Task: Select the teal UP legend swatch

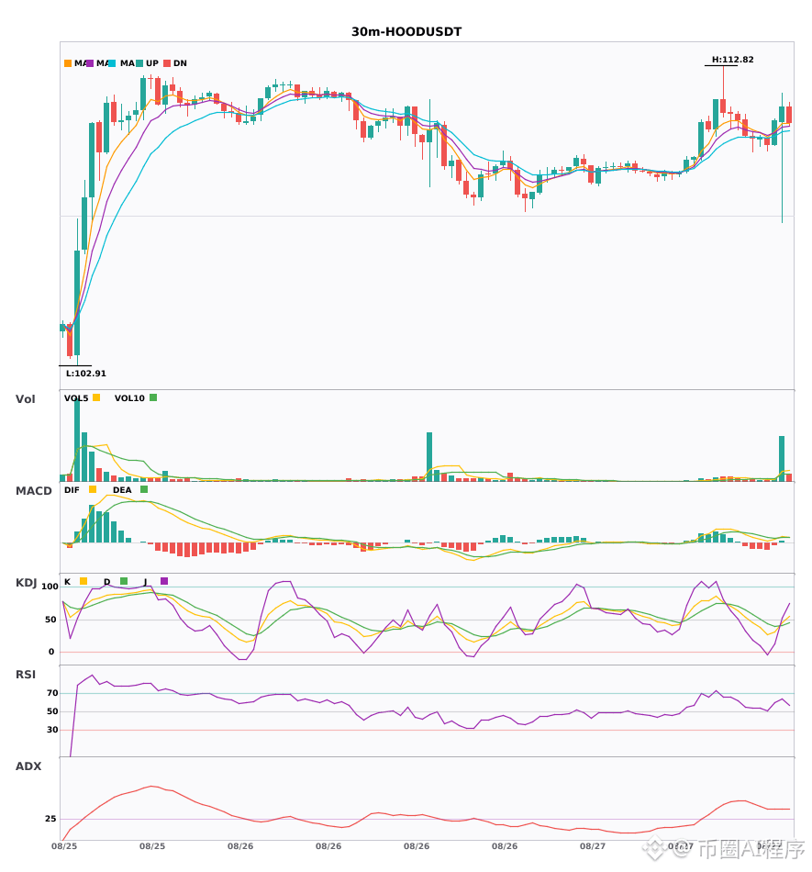Action: [x=139, y=63]
